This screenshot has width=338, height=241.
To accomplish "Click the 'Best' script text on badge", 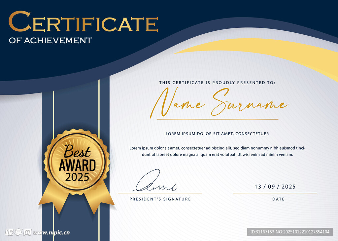I will (x=77, y=151).
